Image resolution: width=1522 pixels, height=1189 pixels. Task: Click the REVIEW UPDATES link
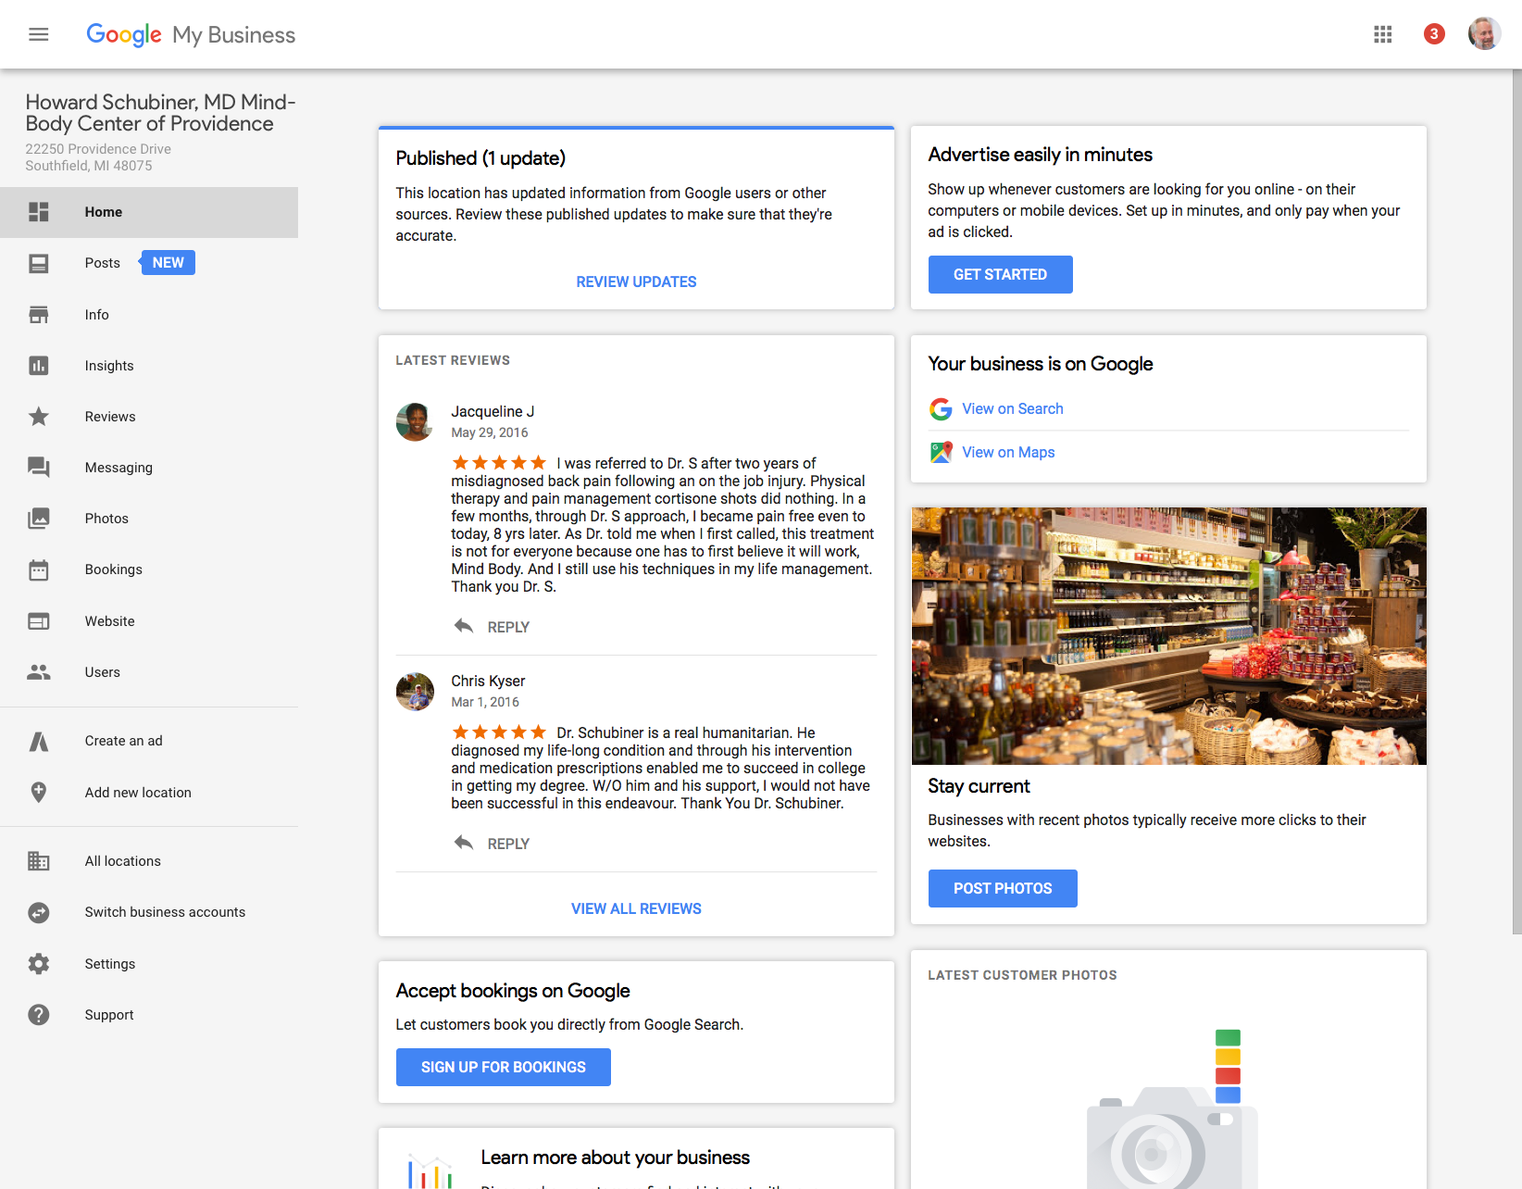point(636,282)
